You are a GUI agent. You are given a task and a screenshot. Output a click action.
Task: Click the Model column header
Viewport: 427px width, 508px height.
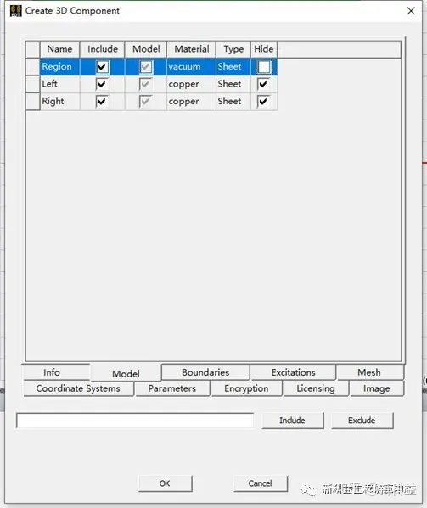pyautogui.click(x=146, y=49)
